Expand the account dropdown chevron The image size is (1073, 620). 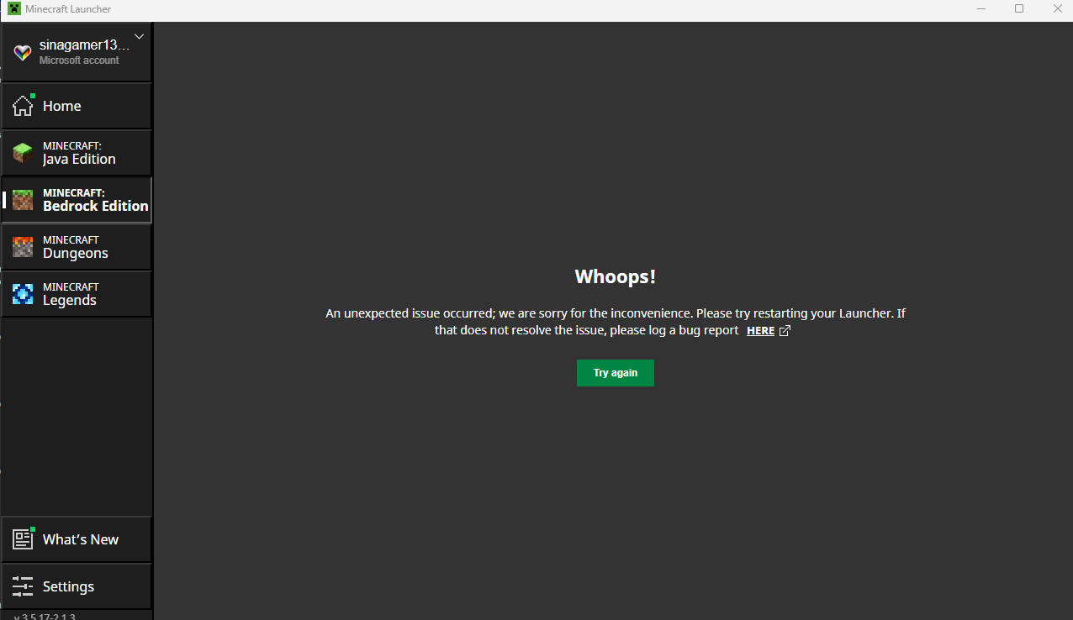tap(140, 36)
